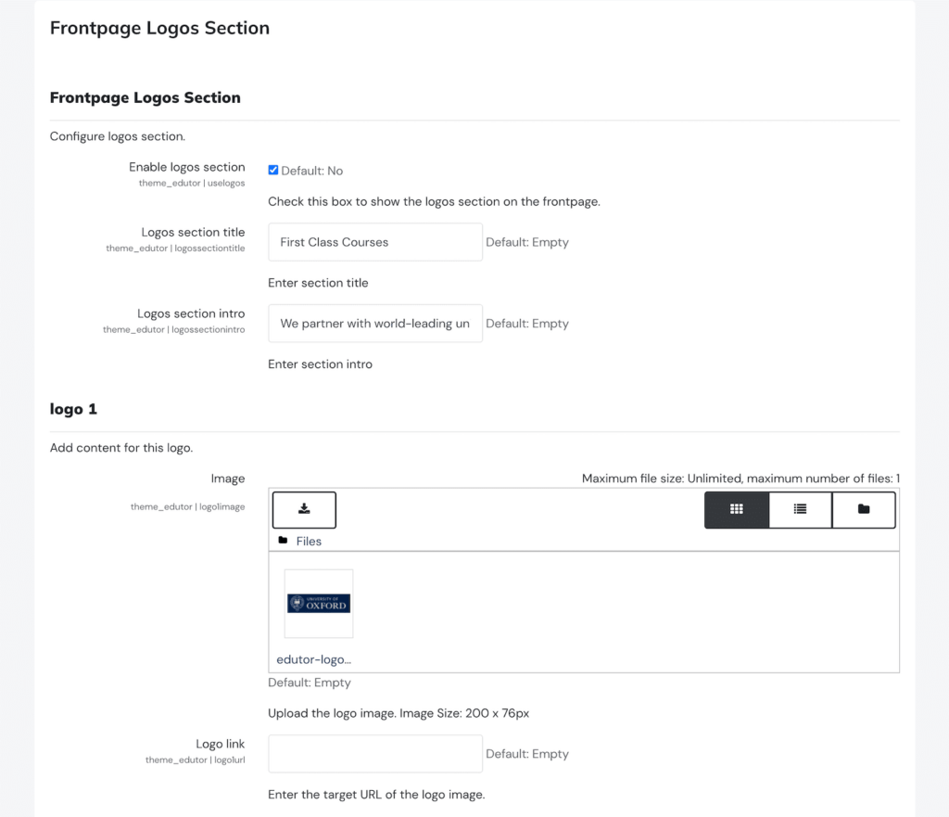Select the University of Oxford logo thumbnail

319,604
